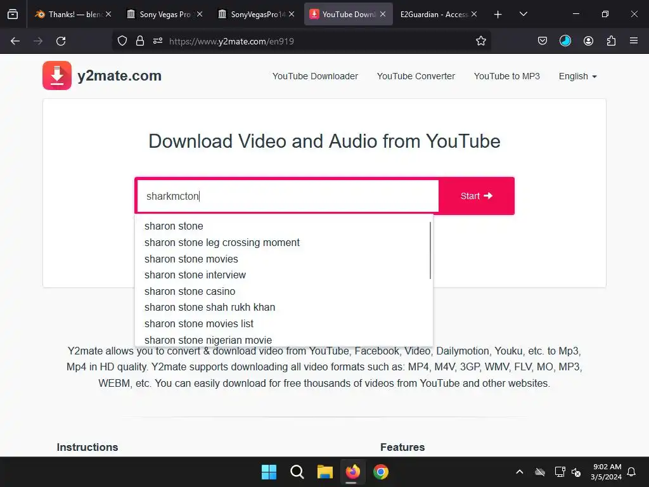Click the y2mate.com site title

[x=119, y=75]
